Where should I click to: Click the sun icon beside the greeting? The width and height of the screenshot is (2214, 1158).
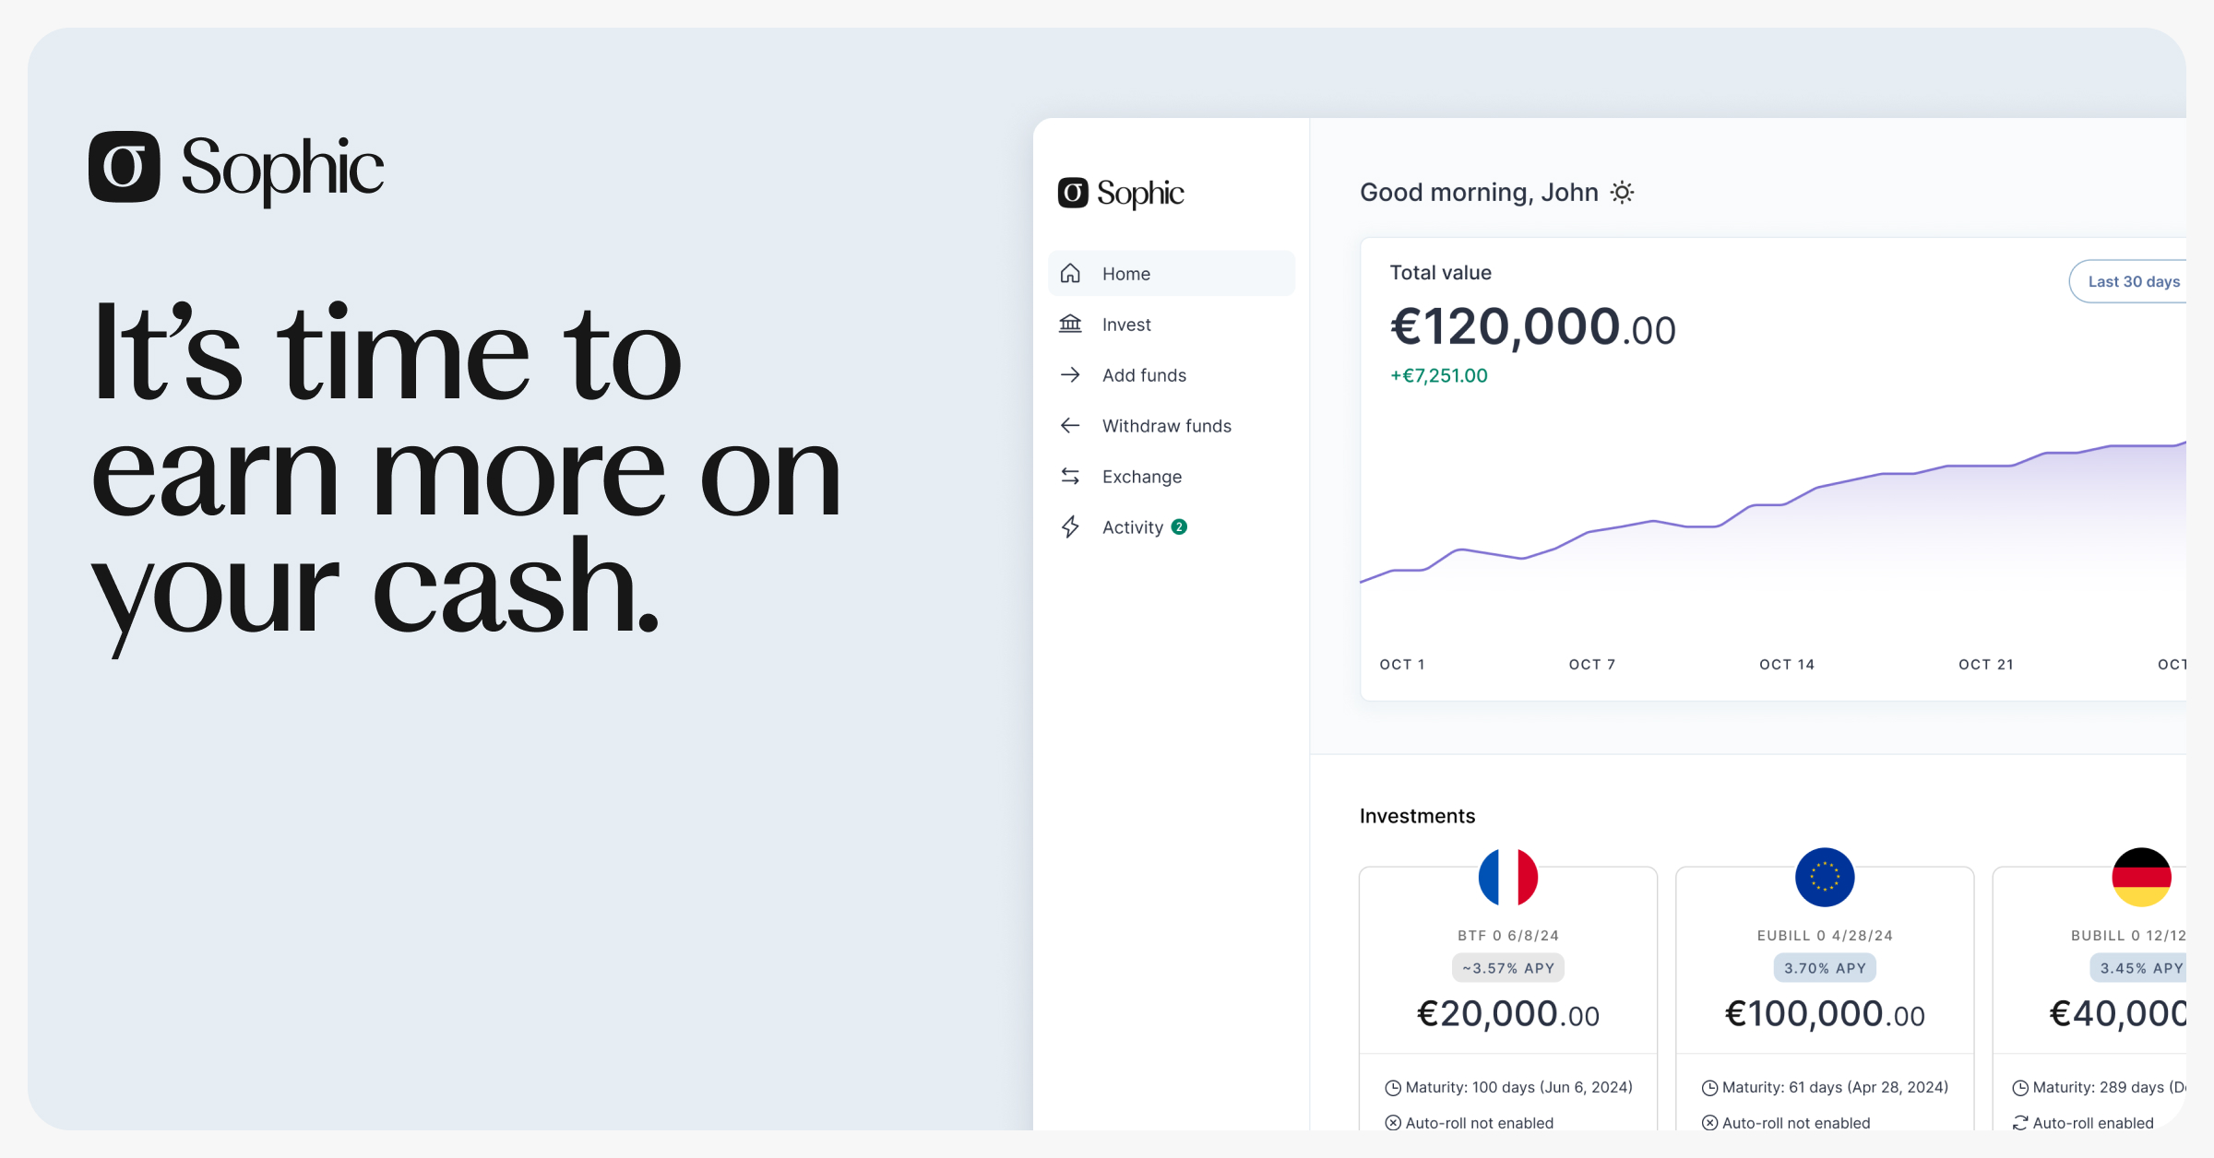click(1622, 192)
